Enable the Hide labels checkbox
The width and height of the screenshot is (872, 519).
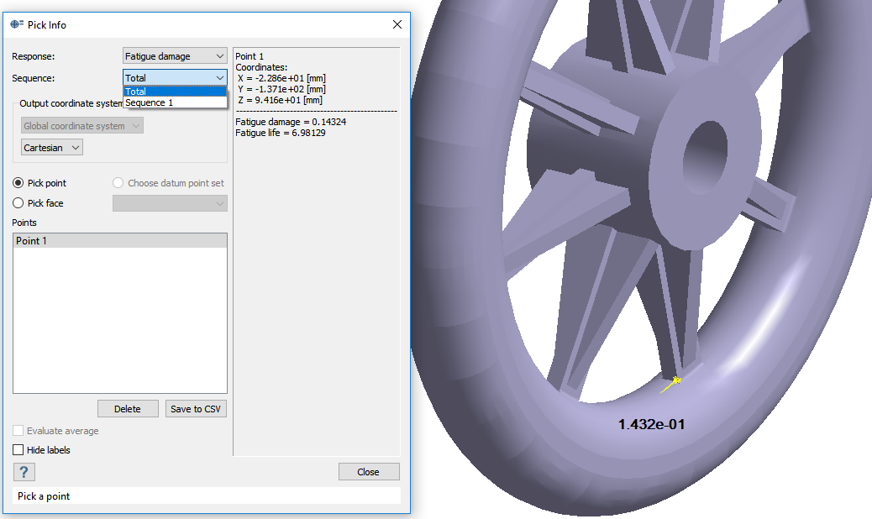(x=18, y=450)
